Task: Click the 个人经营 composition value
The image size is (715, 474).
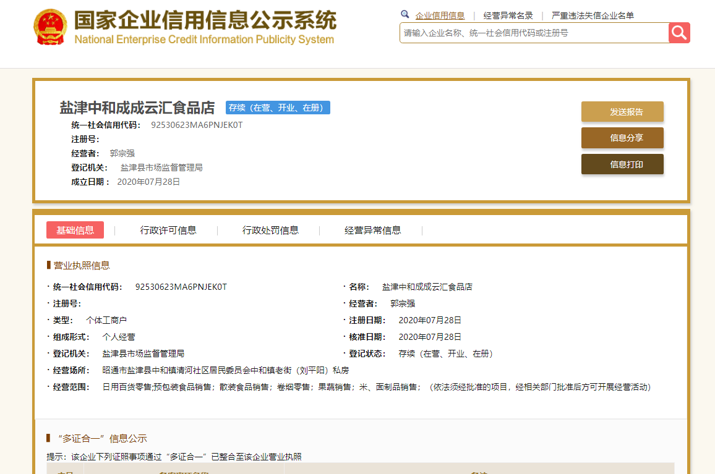Action: click(119, 337)
